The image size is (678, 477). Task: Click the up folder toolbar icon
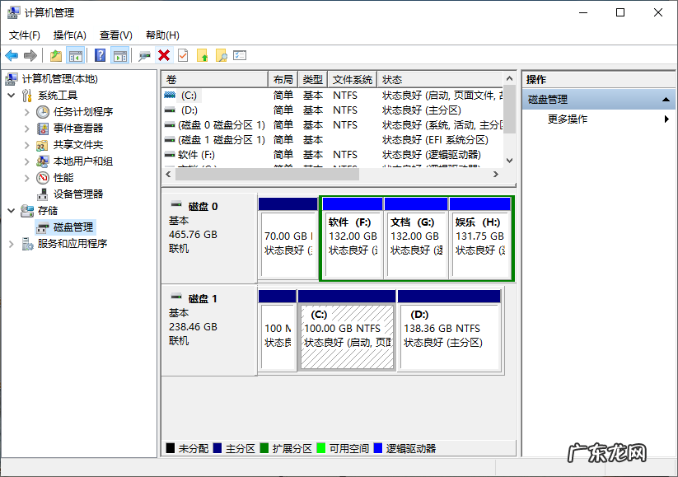point(54,55)
